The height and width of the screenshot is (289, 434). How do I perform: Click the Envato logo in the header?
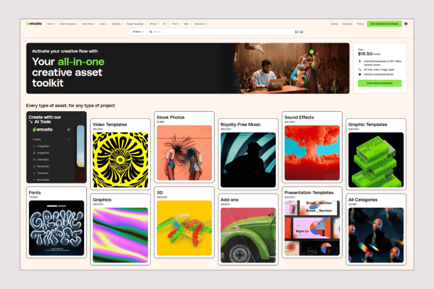pos(34,24)
